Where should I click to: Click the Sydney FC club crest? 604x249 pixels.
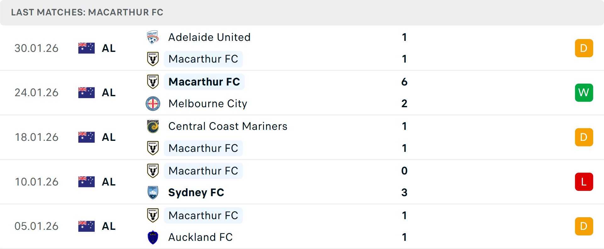(153, 192)
